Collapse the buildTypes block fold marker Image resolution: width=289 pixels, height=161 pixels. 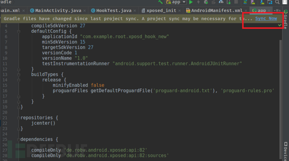(x=18, y=75)
